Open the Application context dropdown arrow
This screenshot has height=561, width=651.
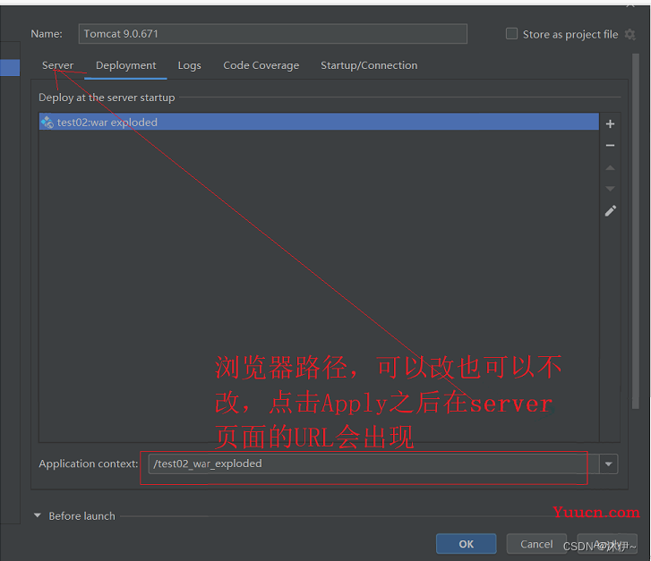[609, 463]
